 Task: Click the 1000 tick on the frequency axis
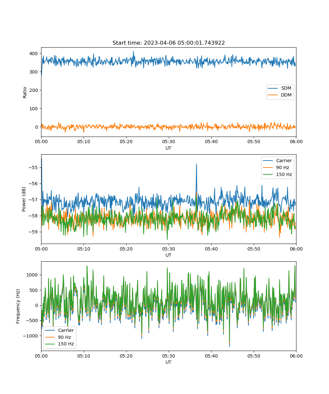click(x=33, y=275)
